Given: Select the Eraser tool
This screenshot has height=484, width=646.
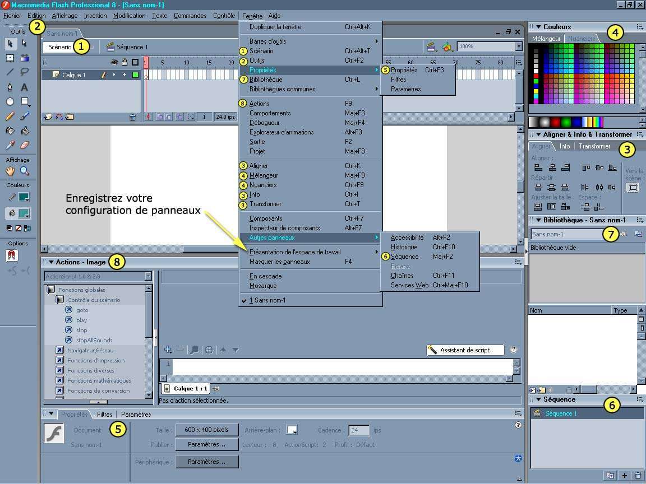Looking at the screenshot, I should pyautogui.click(x=25, y=145).
